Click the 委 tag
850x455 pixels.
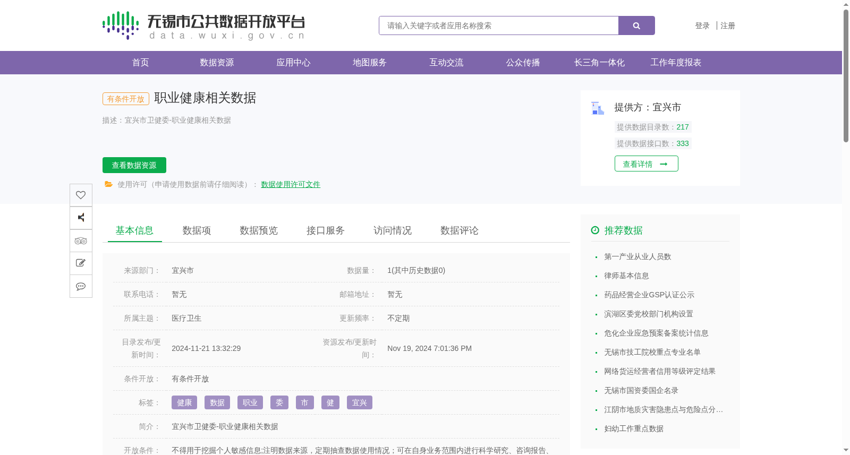coord(279,402)
